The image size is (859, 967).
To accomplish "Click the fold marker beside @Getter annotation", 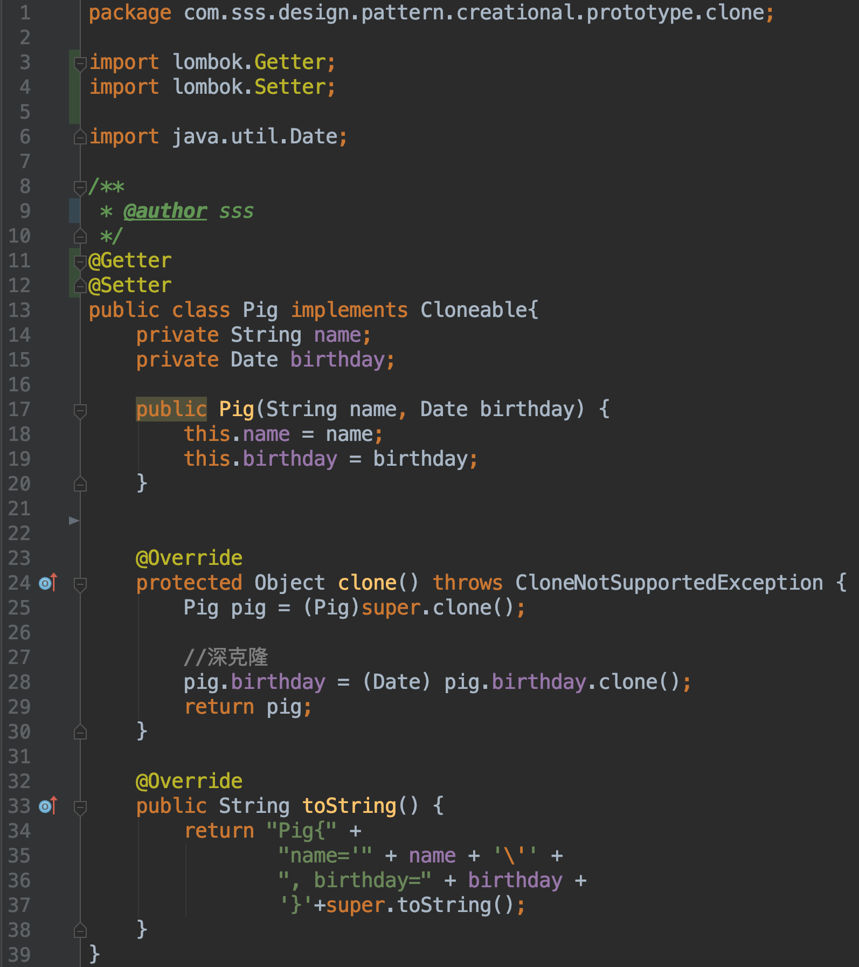I will 80,262.
